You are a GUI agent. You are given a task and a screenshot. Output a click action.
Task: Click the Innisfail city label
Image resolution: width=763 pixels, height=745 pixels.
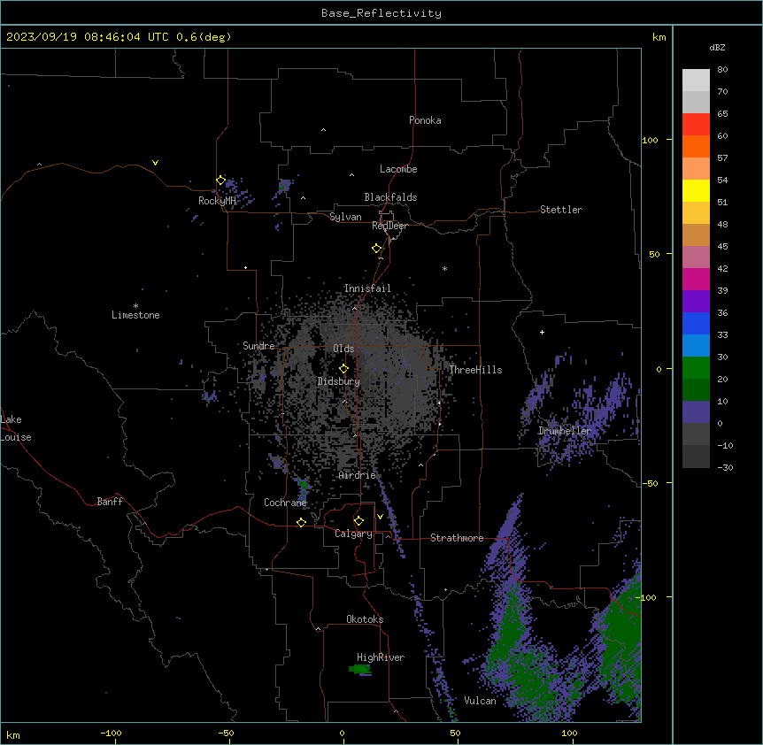367,288
